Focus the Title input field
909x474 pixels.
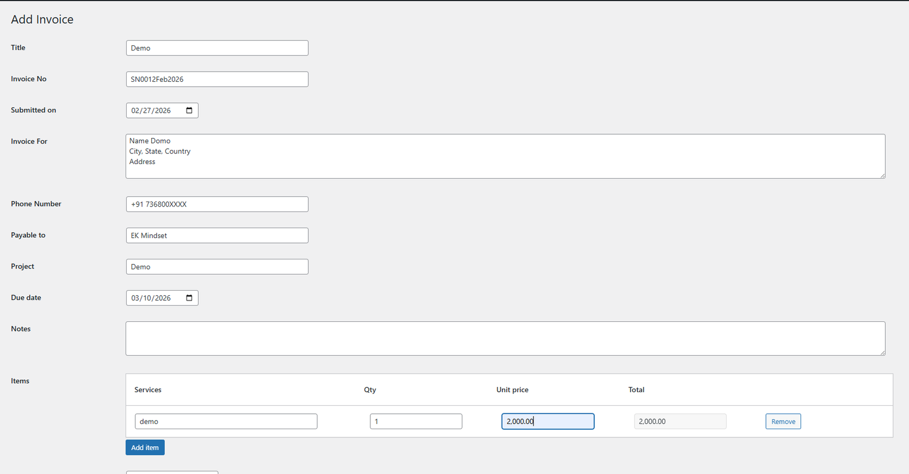click(217, 48)
